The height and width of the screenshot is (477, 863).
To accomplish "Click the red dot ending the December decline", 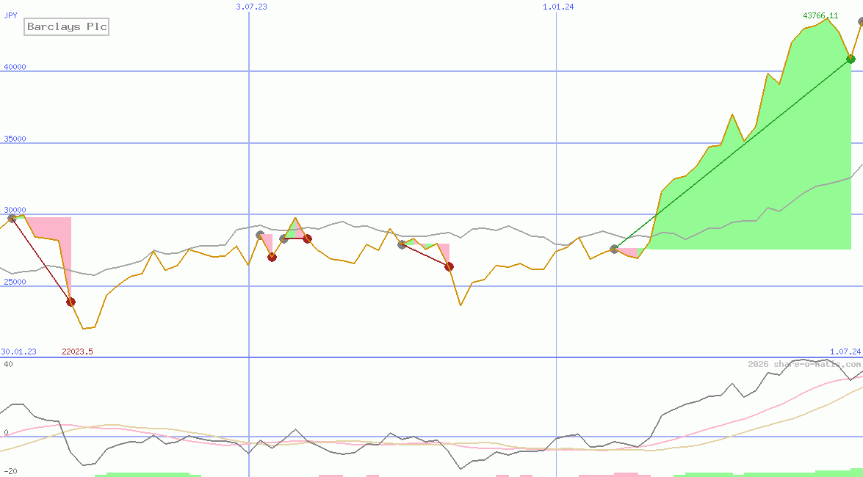I will click(x=449, y=267).
